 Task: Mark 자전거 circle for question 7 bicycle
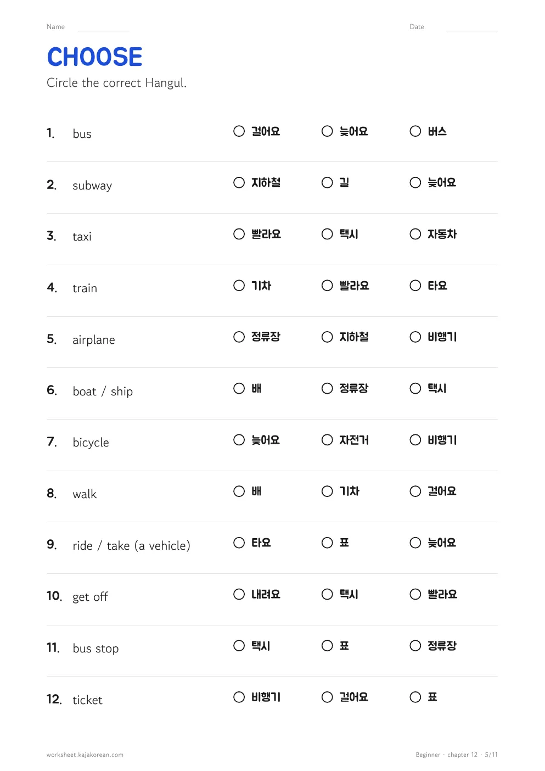tap(327, 440)
